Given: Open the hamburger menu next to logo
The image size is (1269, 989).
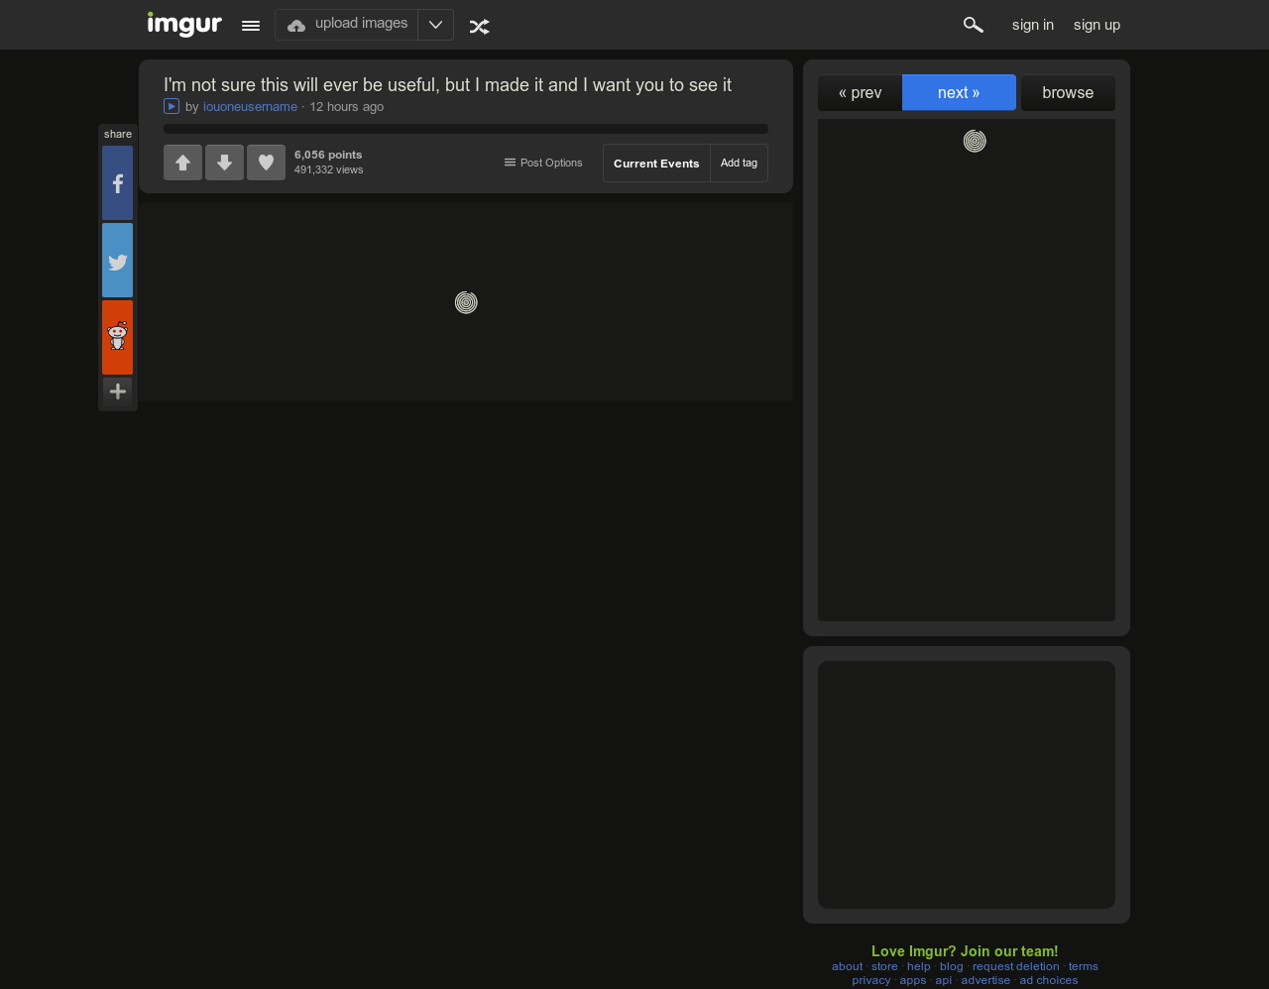Looking at the screenshot, I should (251, 26).
